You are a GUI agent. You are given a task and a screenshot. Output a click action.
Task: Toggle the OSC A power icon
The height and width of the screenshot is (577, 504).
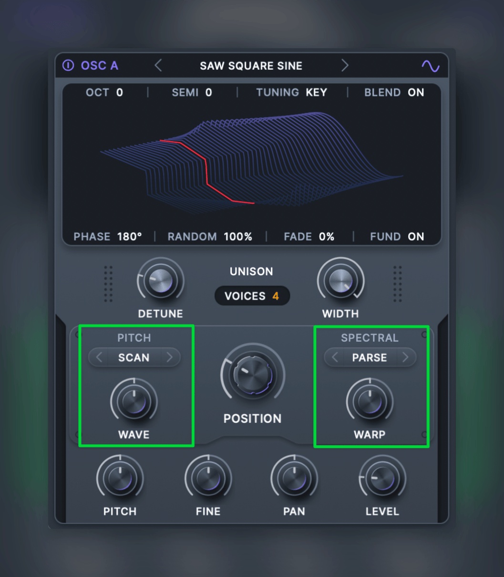pyautogui.click(x=68, y=65)
